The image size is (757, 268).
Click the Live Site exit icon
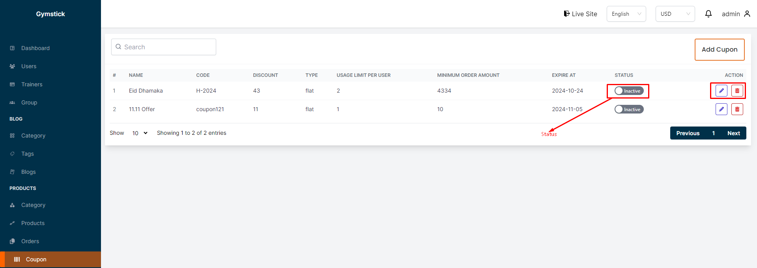click(566, 14)
